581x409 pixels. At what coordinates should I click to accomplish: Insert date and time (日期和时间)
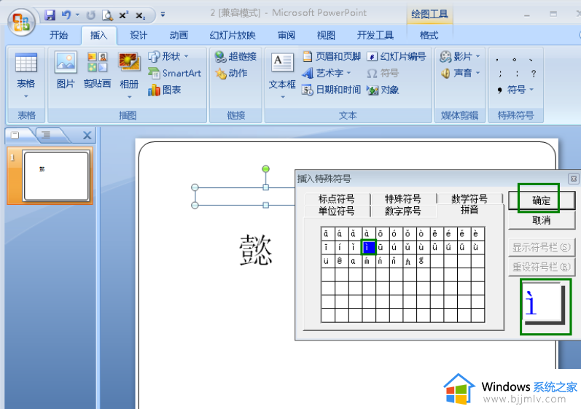point(331,90)
